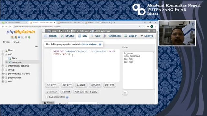The height and width of the screenshot is (116, 207).
Task: Open Chrome profile avatar icon
Action: pyautogui.click(x=152, y=26)
